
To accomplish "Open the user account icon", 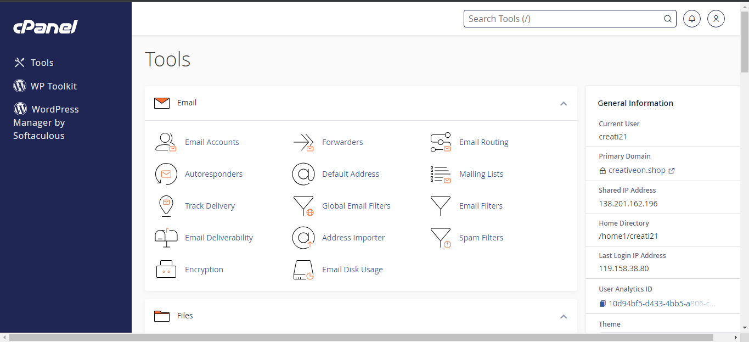I will 716,19.
